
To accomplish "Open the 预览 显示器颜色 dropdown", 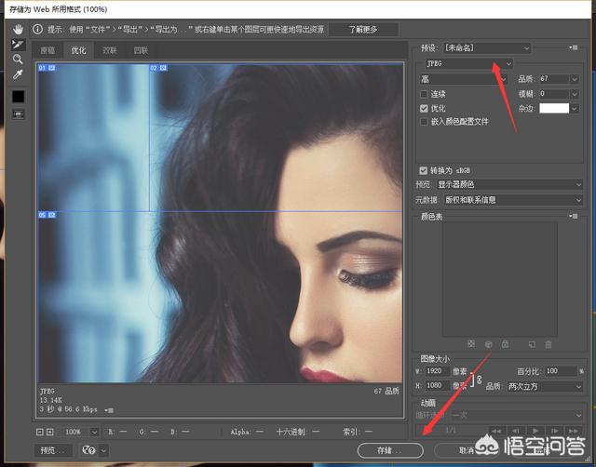I will coord(509,184).
